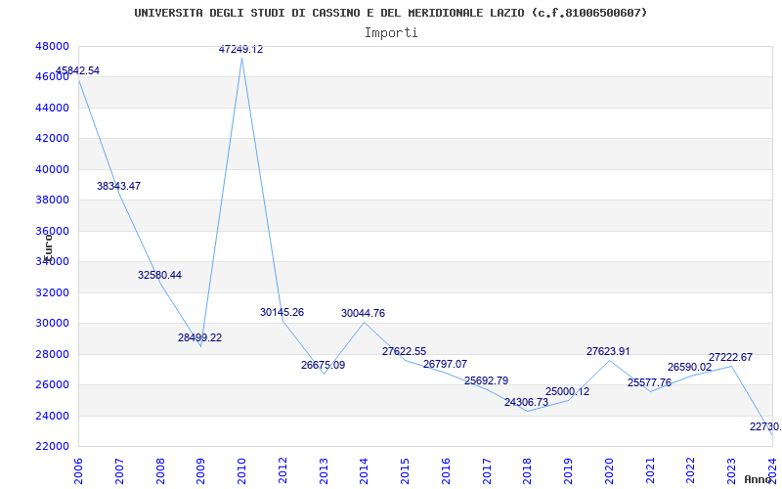Click the 40000 y-axis tick label
The height and width of the screenshot is (489, 782).
(x=52, y=169)
